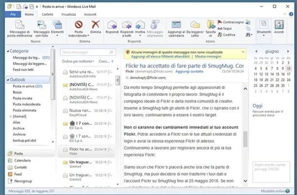Open the Sposta in folder button
Image resolution: width=297 pixels, height=195 pixels.
210,29
